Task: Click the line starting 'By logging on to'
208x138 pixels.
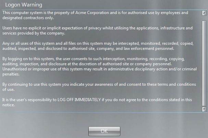Action: (94, 59)
